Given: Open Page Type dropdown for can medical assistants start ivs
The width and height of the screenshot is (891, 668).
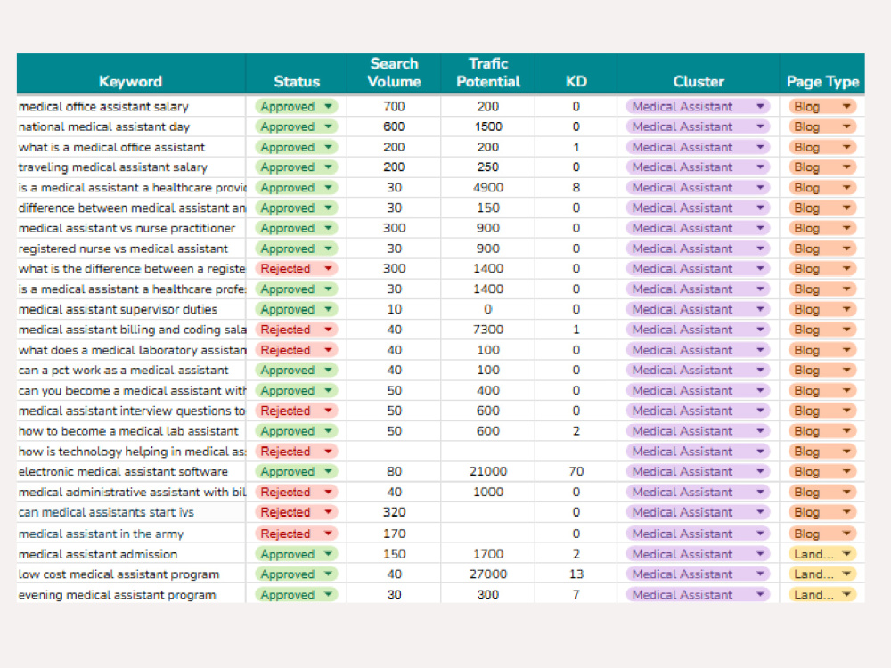Looking at the screenshot, I should (x=822, y=512).
